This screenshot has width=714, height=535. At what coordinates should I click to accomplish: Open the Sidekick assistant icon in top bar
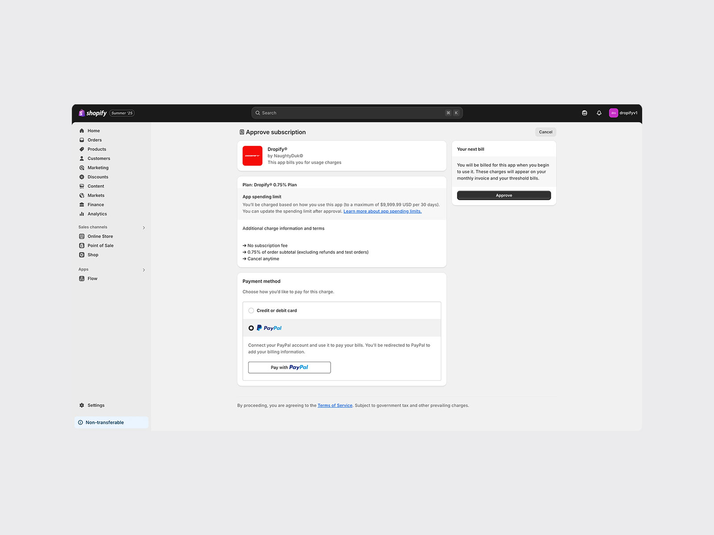(x=585, y=113)
